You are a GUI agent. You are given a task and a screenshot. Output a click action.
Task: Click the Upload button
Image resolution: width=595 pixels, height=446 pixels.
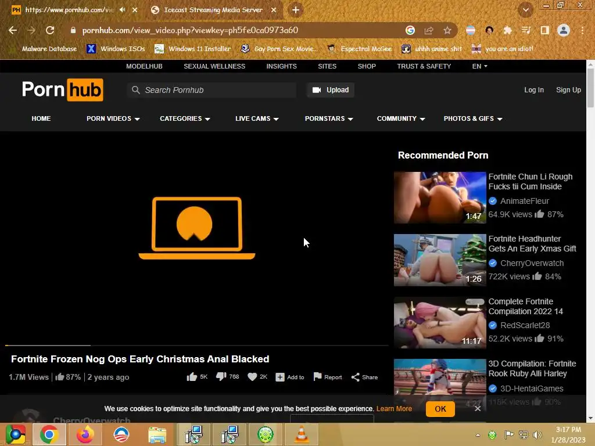330,90
